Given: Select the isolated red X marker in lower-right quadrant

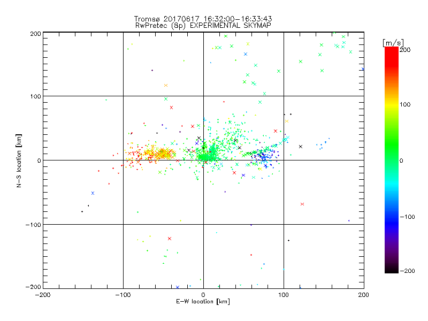Looking at the screenshot, I should click(302, 204).
